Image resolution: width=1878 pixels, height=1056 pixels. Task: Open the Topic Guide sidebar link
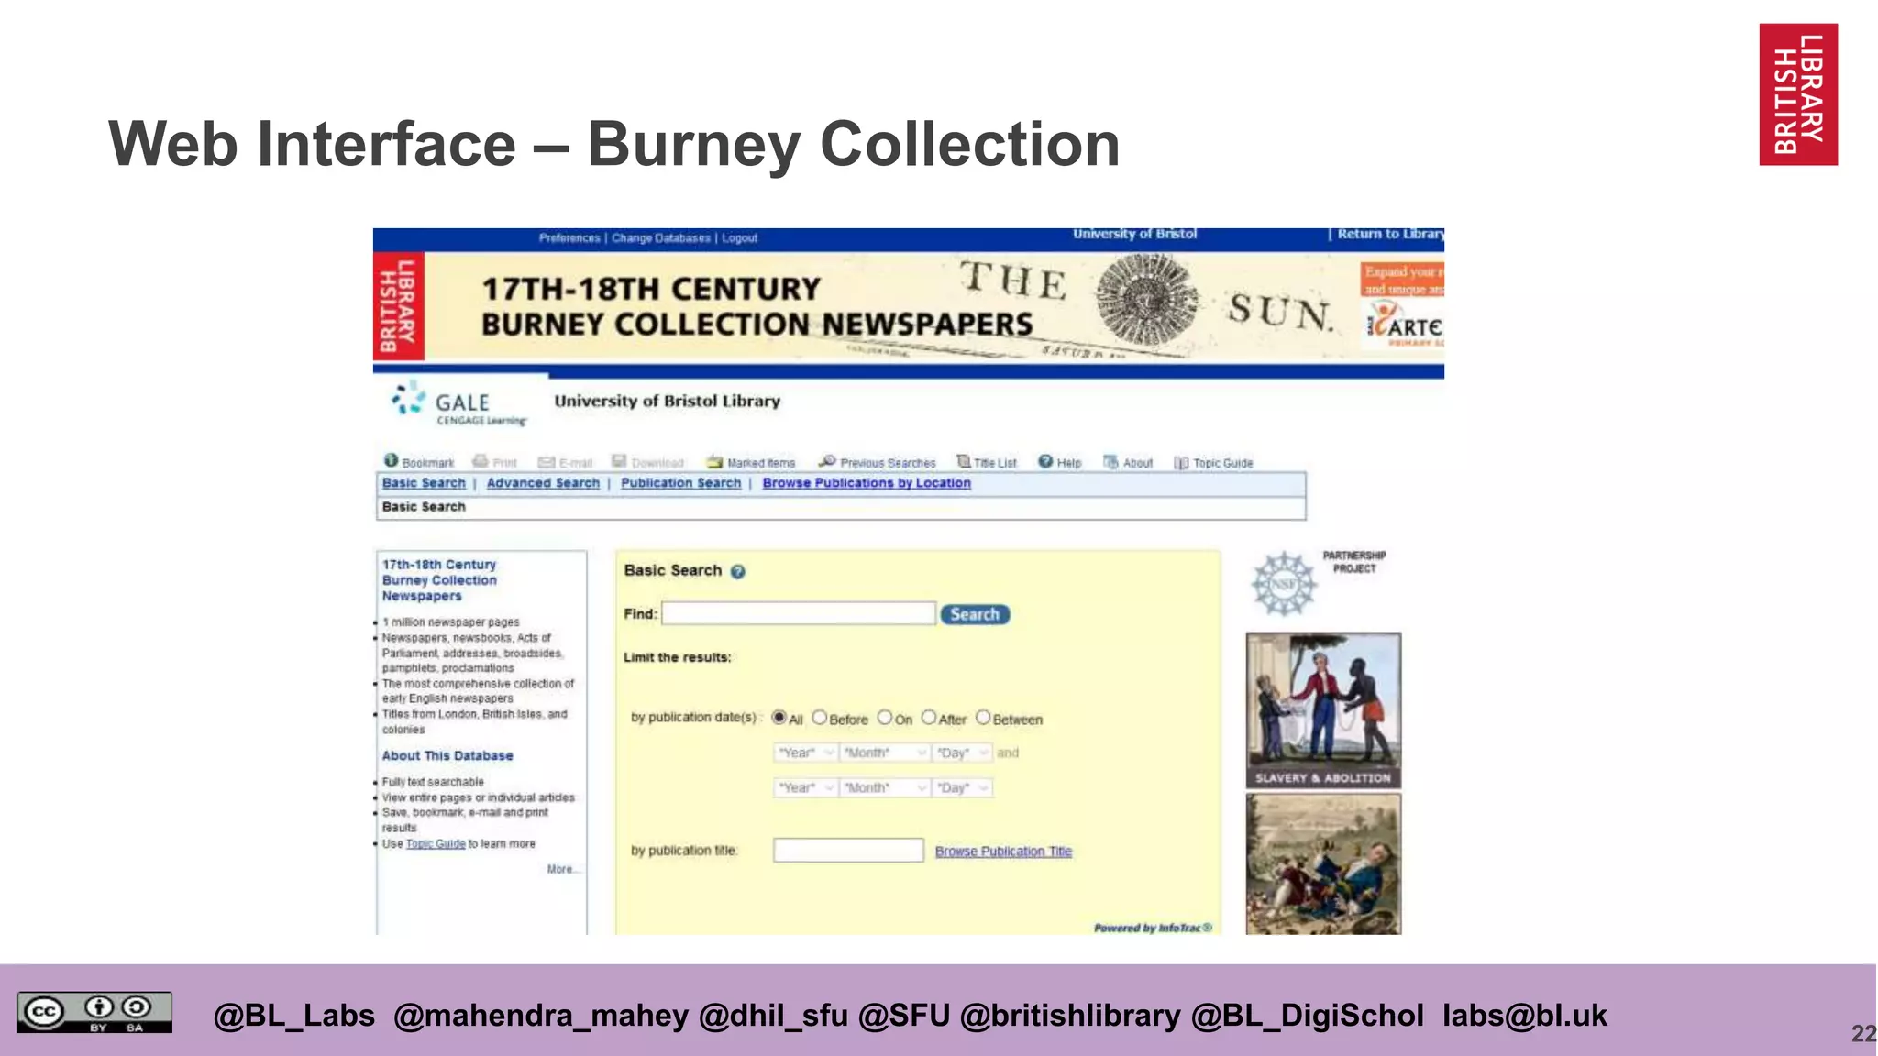pyautogui.click(x=436, y=844)
